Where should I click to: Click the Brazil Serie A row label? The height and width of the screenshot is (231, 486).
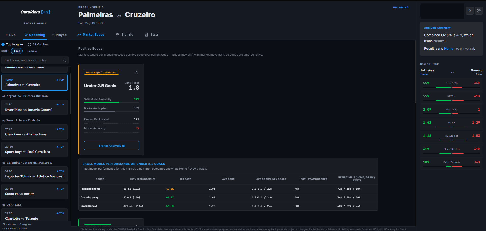89,206
